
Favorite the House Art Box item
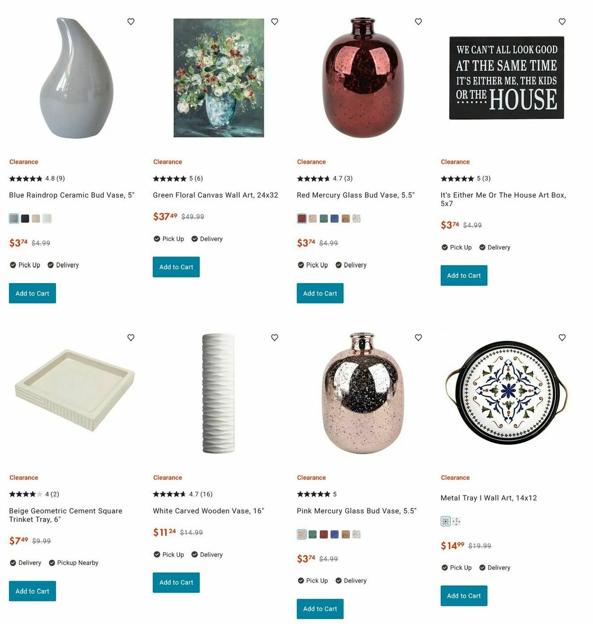[562, 22]
